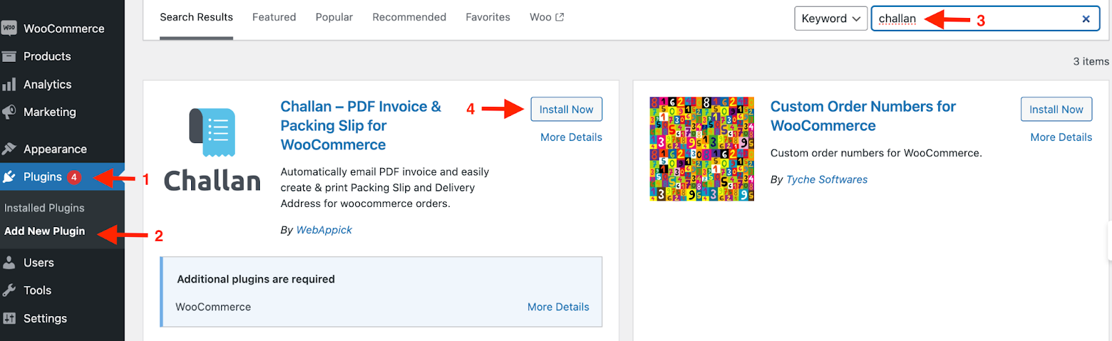Click the Custom Order Numbers plugin thumbnail

pos(702,149)
